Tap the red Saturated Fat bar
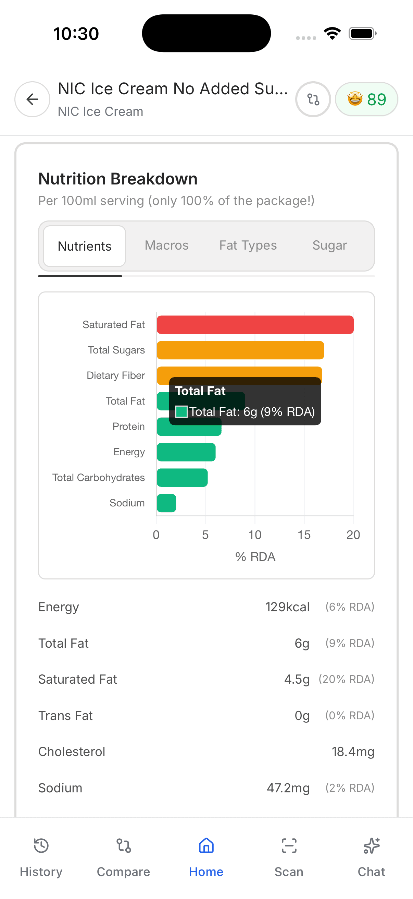The width and height of the screenshot is (413, 899). (x=255, y=325)
